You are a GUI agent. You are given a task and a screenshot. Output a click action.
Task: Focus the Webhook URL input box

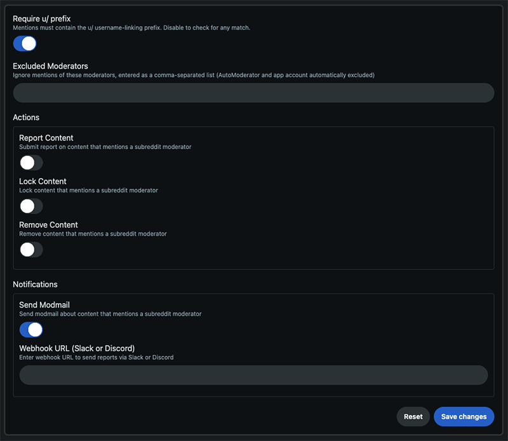(x=253, y=375)
